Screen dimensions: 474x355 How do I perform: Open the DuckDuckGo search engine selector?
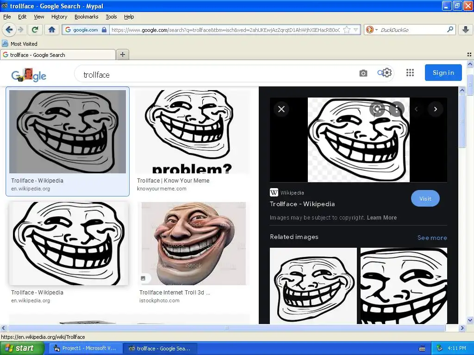click(372, 30)
